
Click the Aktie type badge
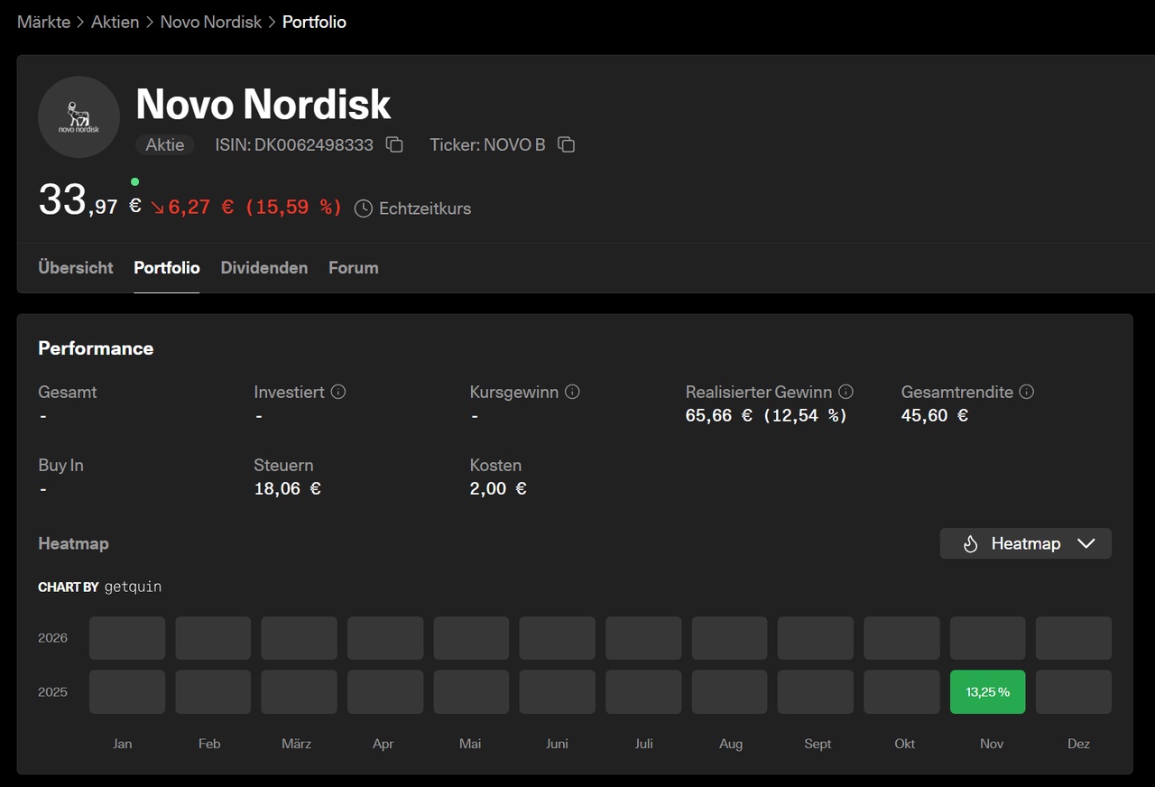pyautogui.click(x=165, y=144)
